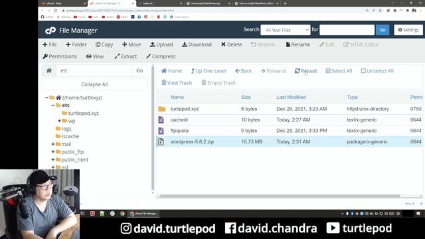Image resolution: width=425 pixels, height=239 pixels.
Task: Click the turtlepod.xyz folder icon in list
Action: pos(162,109)
